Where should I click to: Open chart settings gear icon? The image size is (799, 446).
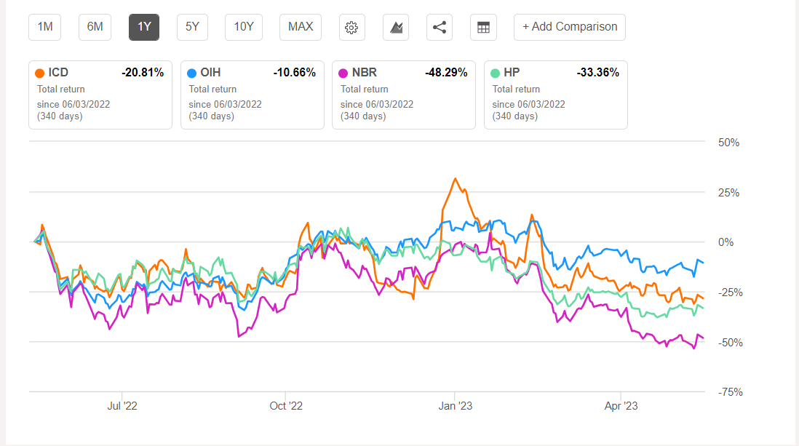(351, 27)
